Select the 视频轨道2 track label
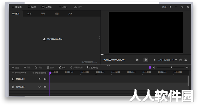 coord(20,79)
